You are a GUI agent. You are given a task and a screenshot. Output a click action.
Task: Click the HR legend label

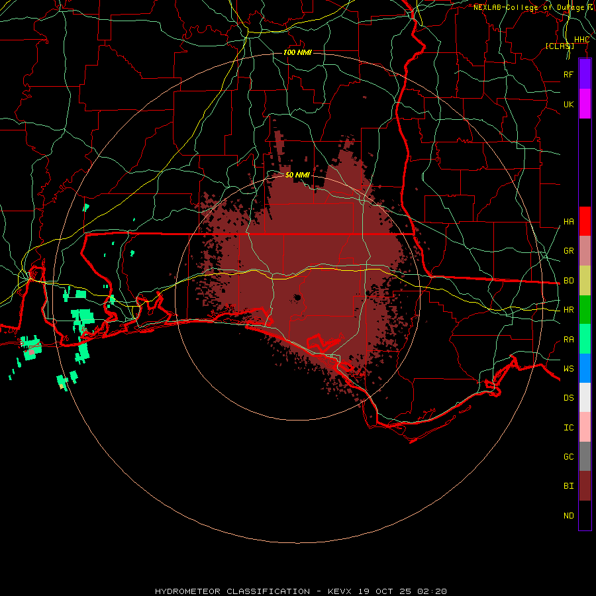(568, 310)
